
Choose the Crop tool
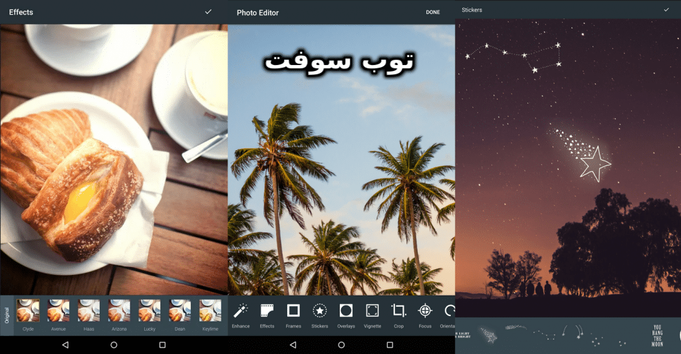(x=399, y=316)
